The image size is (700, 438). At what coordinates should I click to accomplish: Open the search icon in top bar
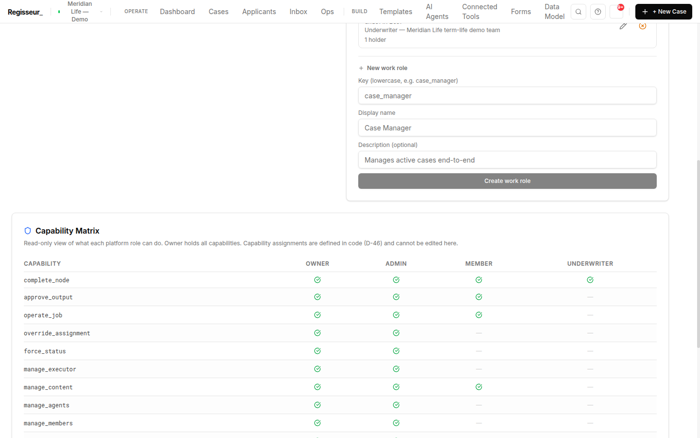pyautogui.click(x=578, y=12)
